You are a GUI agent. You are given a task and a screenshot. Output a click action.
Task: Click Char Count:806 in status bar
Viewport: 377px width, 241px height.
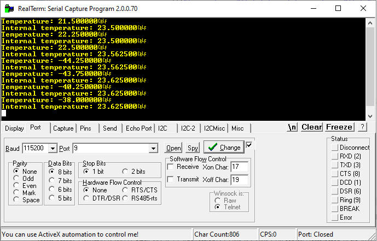coord(217,234)
